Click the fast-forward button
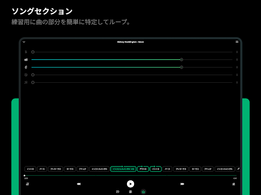The image size is (261, 195). [x=182, y=184]
